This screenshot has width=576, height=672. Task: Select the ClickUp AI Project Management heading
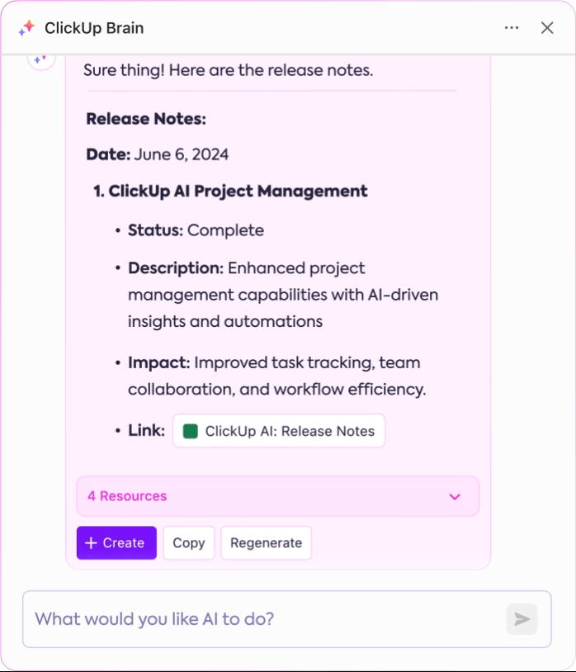pos(230,192)
